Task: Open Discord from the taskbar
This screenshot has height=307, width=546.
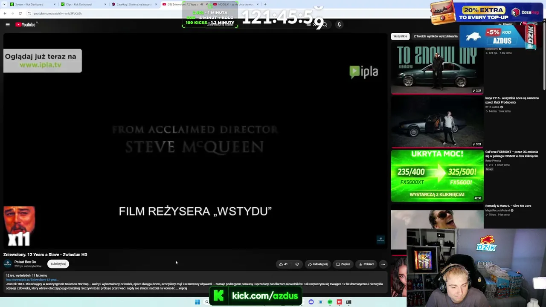Action: 311,302
